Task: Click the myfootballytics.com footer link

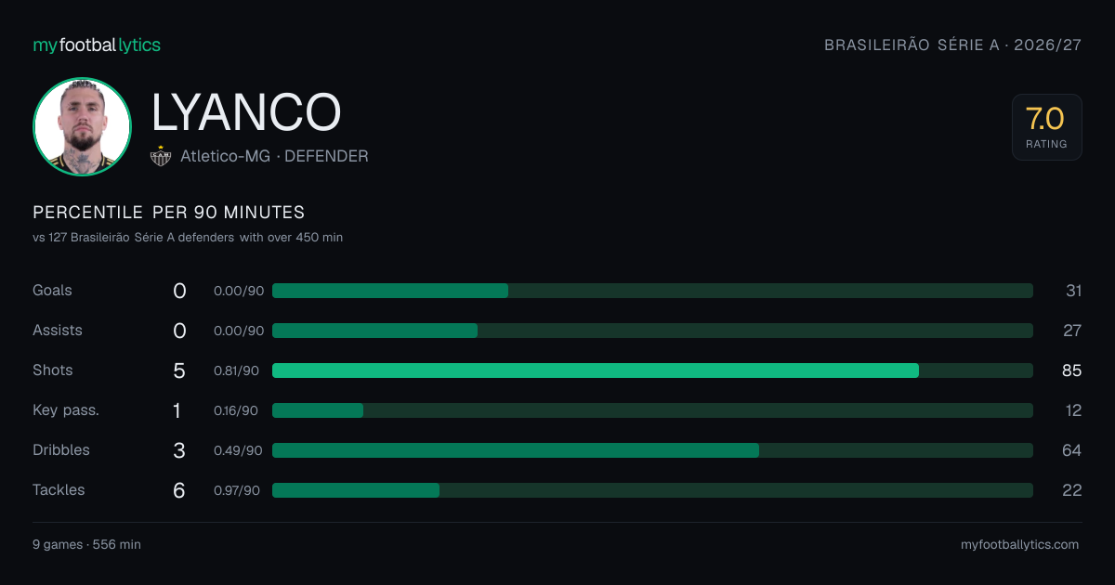Action: (x=1019, y=545)
